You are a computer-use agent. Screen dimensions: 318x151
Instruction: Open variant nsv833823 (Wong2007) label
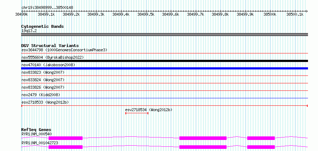(x=43, y=72)
